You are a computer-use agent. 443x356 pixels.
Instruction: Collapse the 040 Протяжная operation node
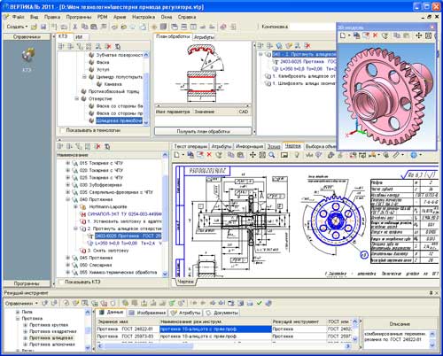click(x=68, y=199)
